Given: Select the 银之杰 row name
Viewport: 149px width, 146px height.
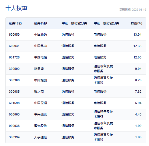Looking at the screenshot, I should coord(39,92).
